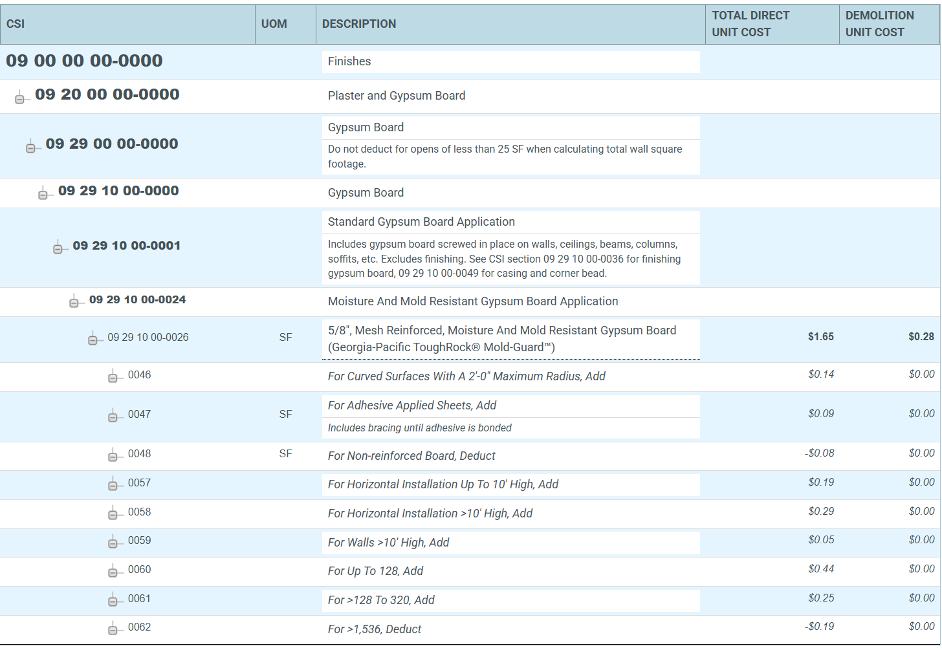Click the $0.44 cost value
The height and width of the screenshot is (650, 942).
[821, 569]
